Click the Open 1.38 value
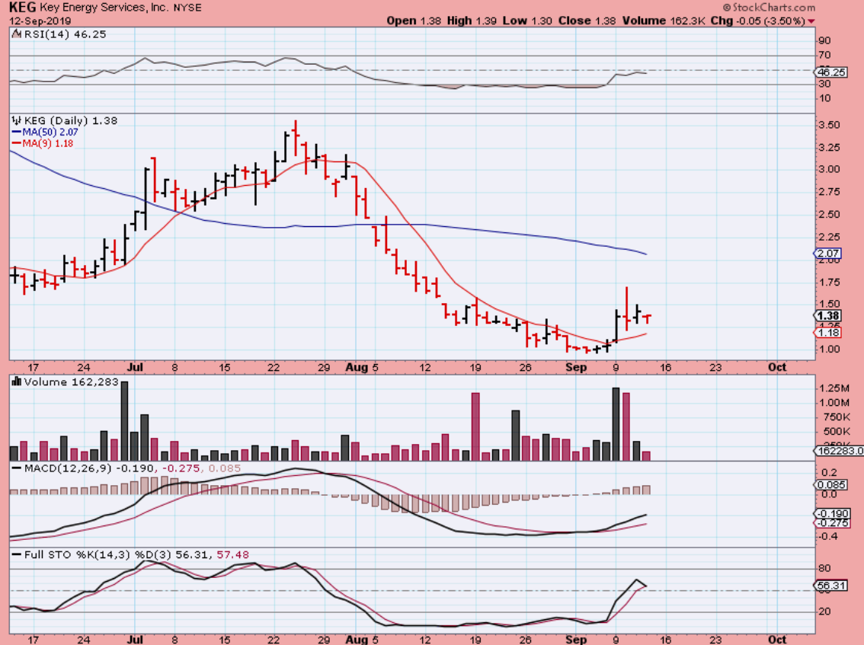 pos(414,21)
